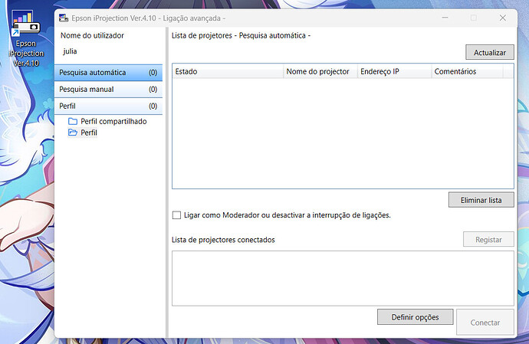Viewport: 529px width, 344px height.
Task: Switch to Pesquisa manual tab
Action: pyautogui.click(x=108, y=90)
